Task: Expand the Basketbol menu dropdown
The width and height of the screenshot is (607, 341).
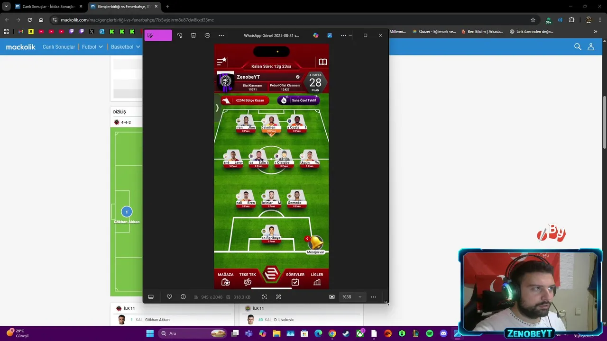Action: pyautogui.click(x=126, y=47)
